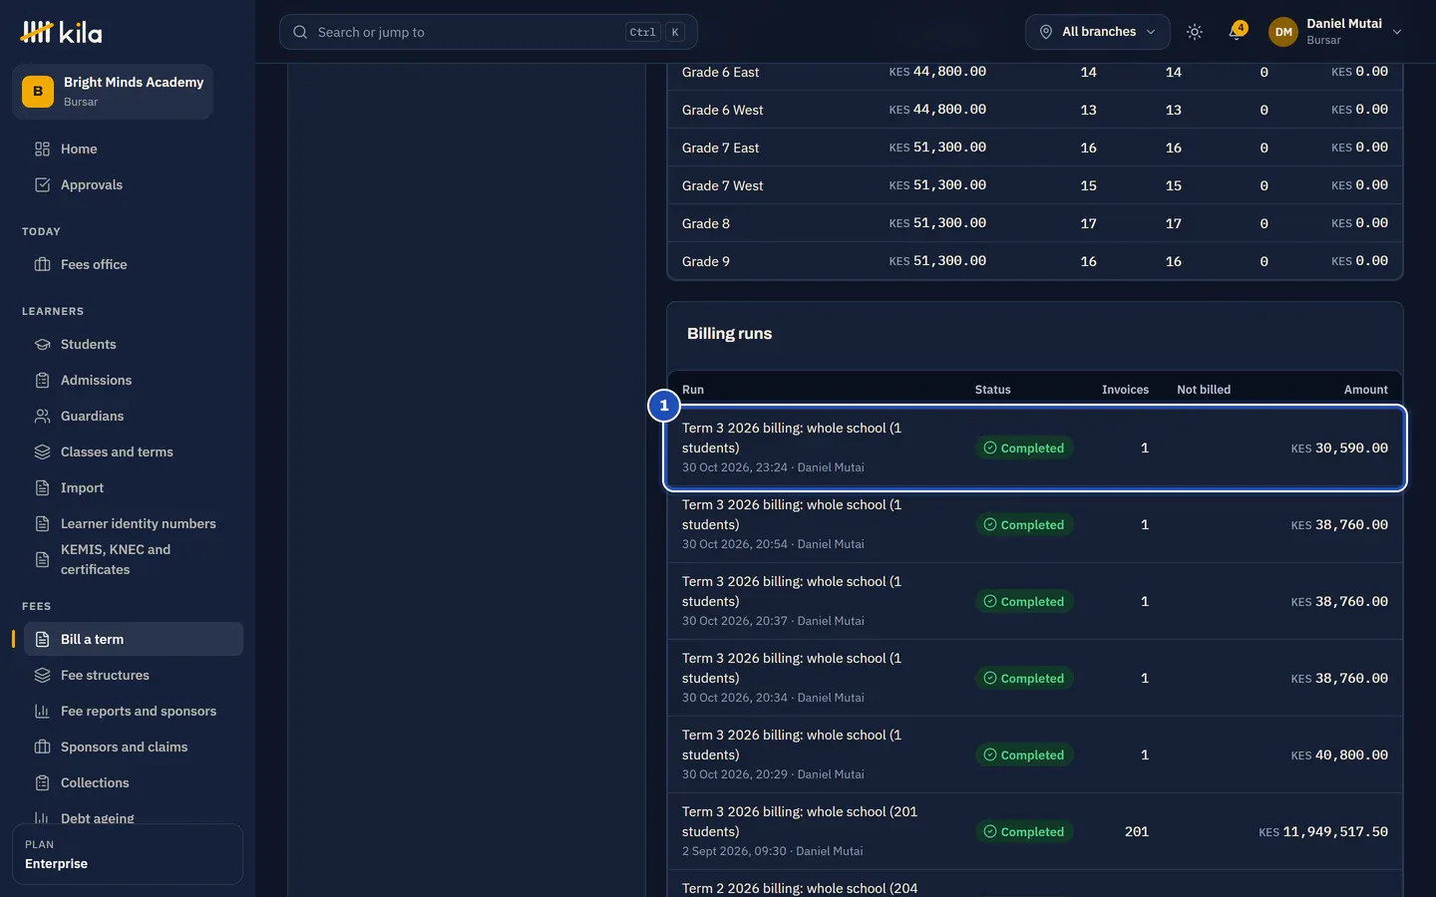The height and width of the screenshot is (897, 1436).
Task: Click the KES 40,800.00 billing run amount
Action: [1339, 754]
